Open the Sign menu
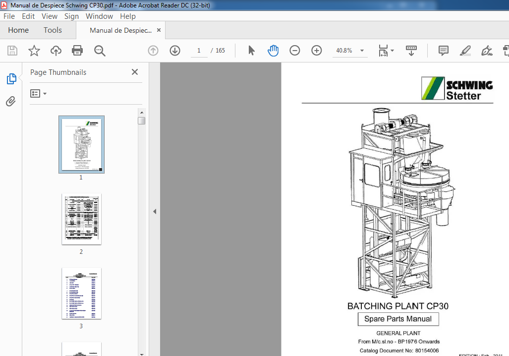Image resolution: width=509 pixels, height=356 pixels. click(x=71, y=16)
